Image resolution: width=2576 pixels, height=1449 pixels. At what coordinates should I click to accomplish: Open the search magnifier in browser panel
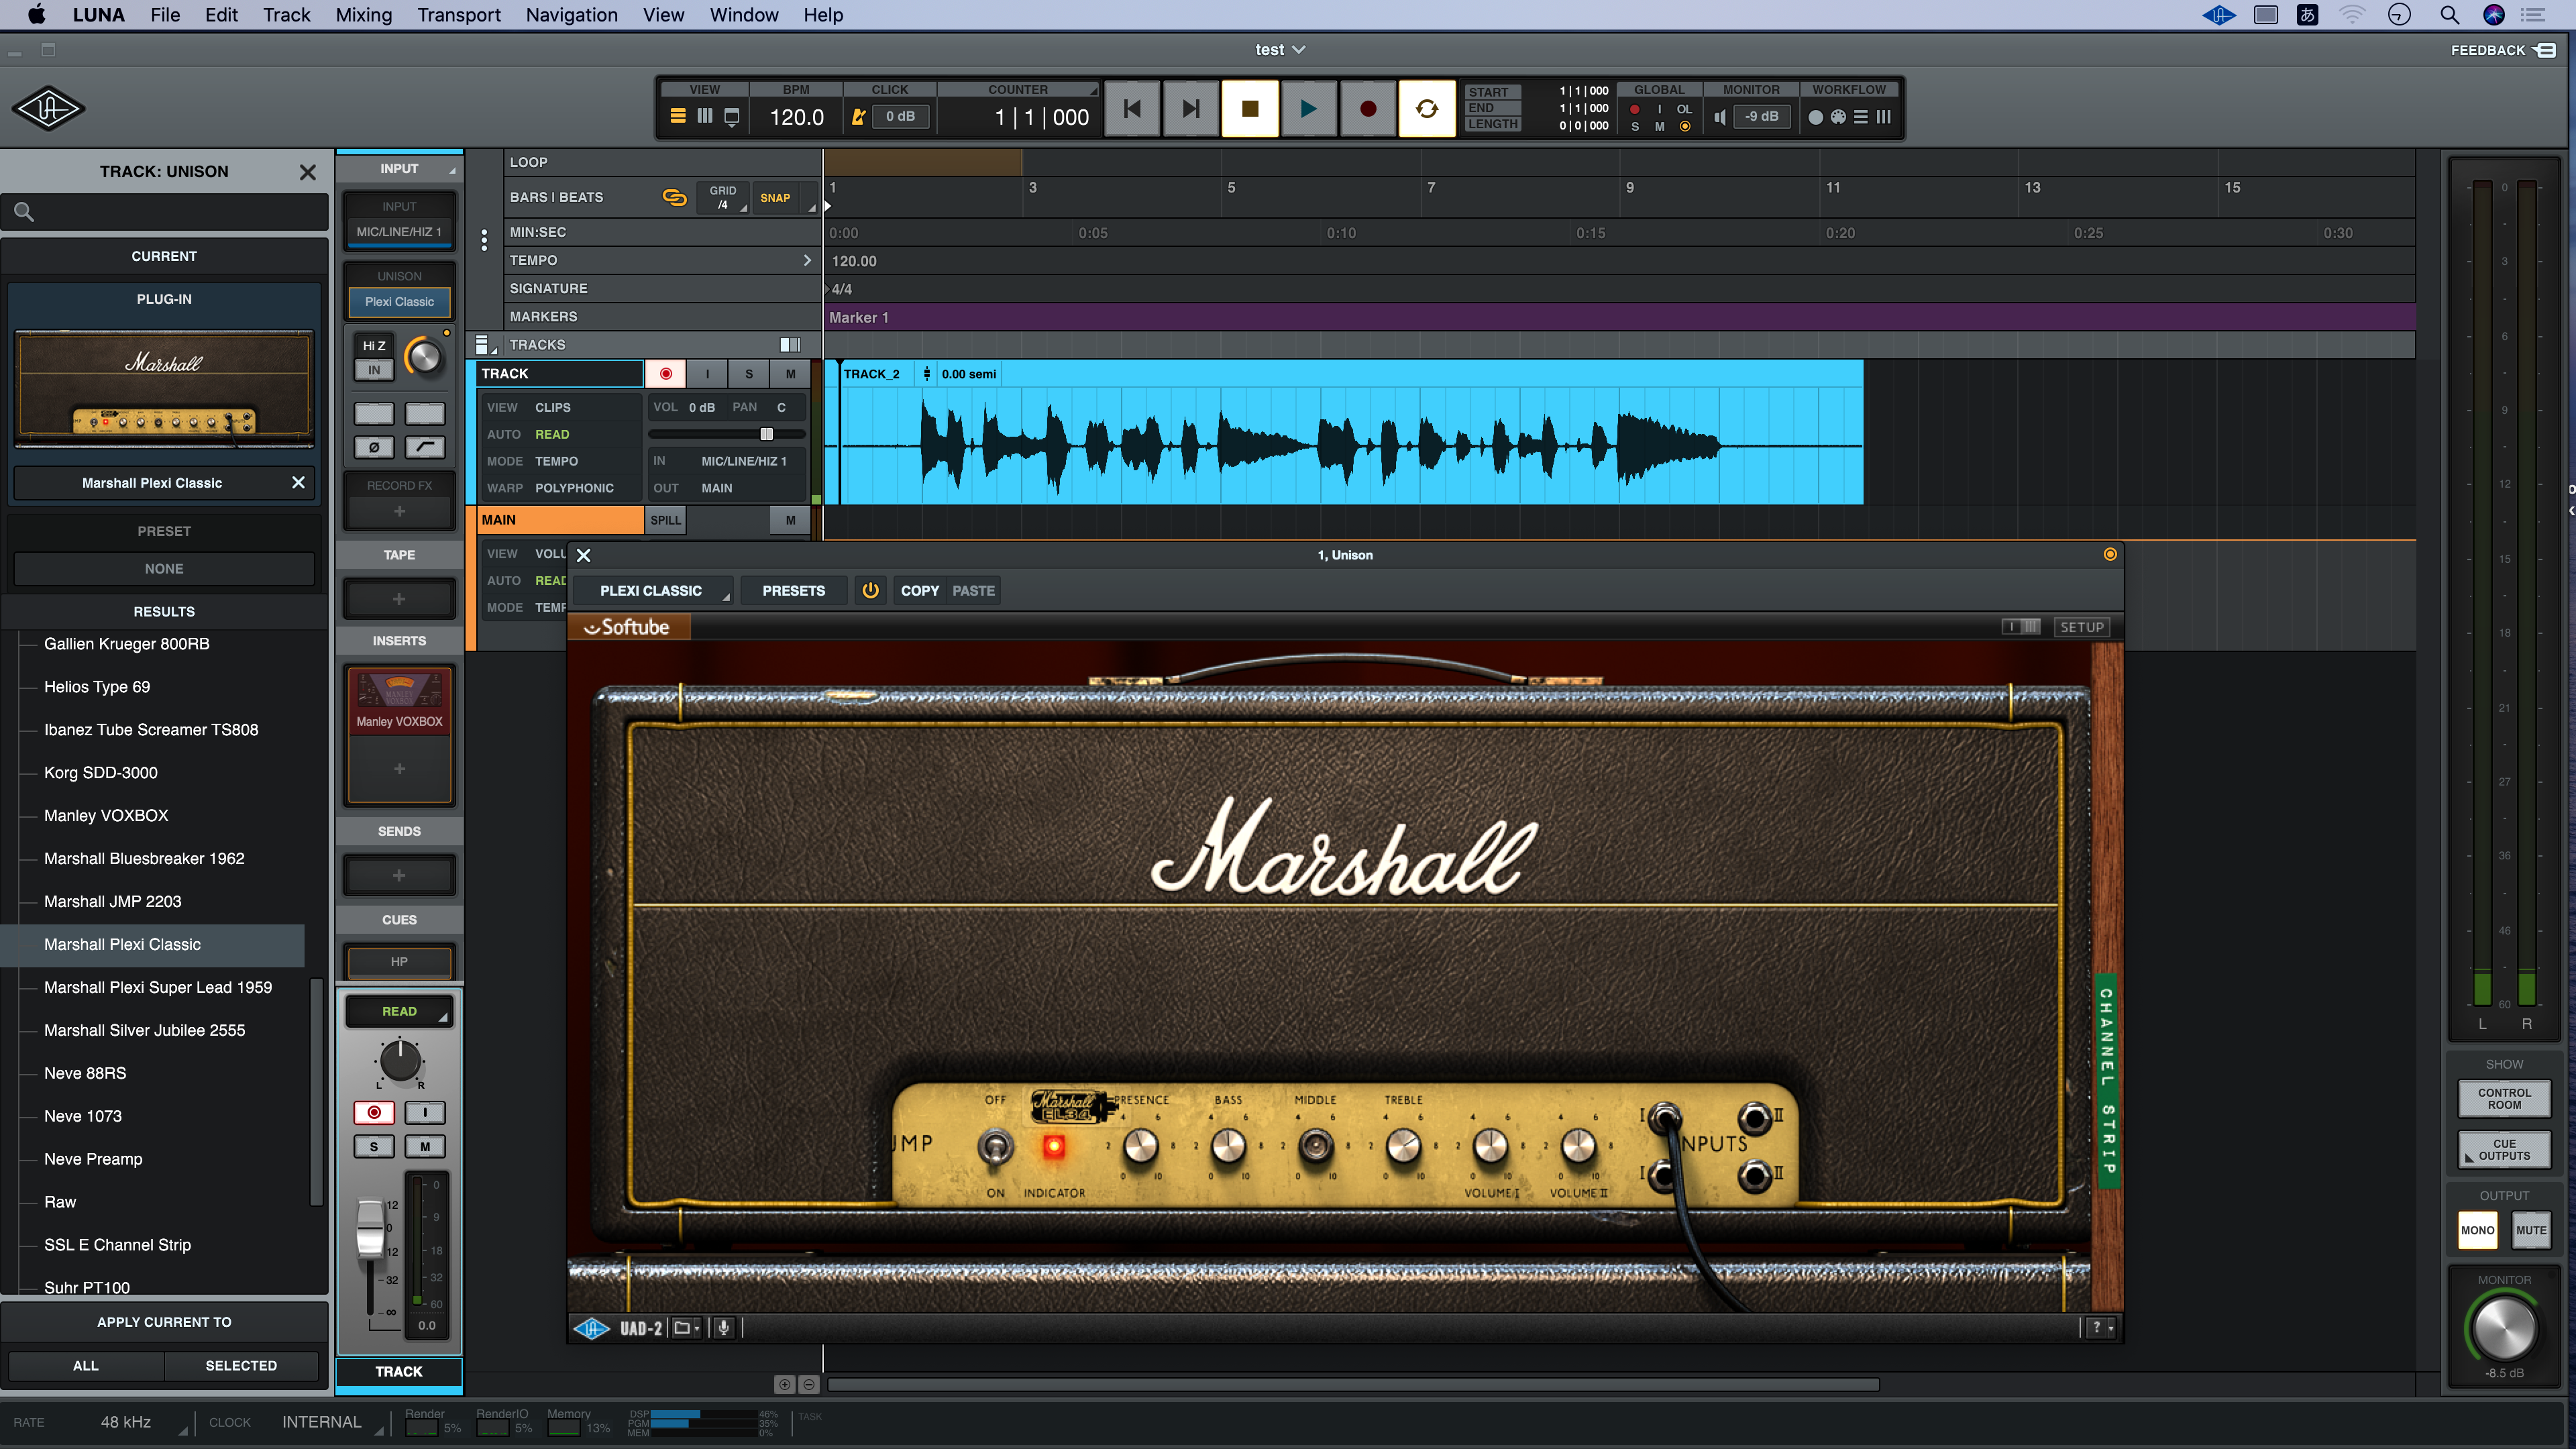coord(24,212)
